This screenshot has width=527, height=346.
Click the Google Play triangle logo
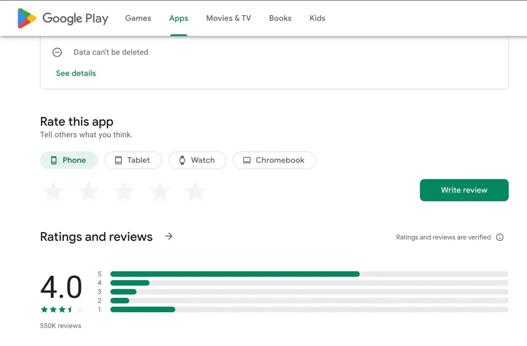[x=26, y=18]
